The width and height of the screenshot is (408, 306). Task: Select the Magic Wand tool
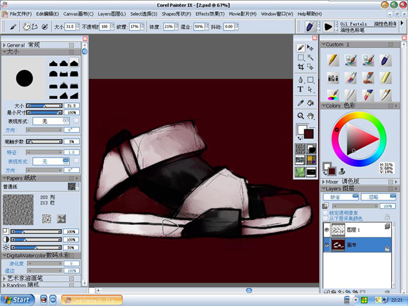[x=310, y=57]
